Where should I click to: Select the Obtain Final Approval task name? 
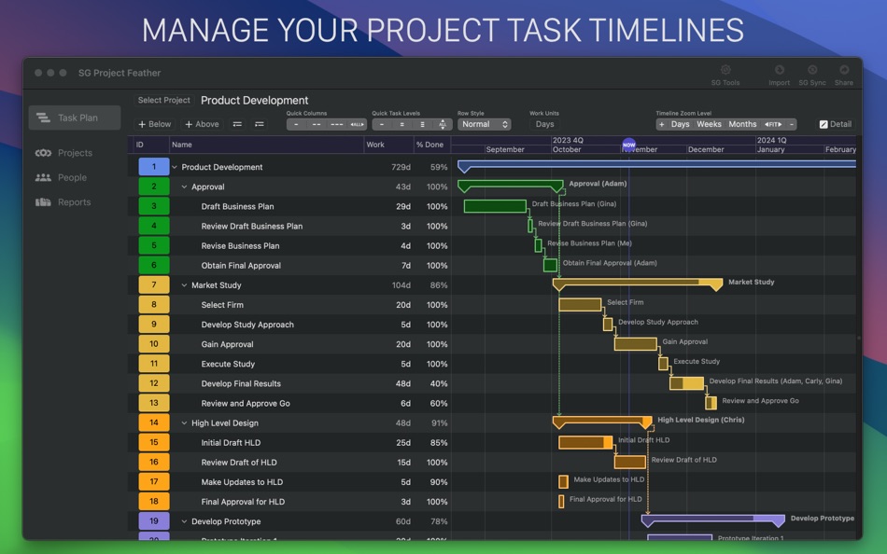[241, 266]
